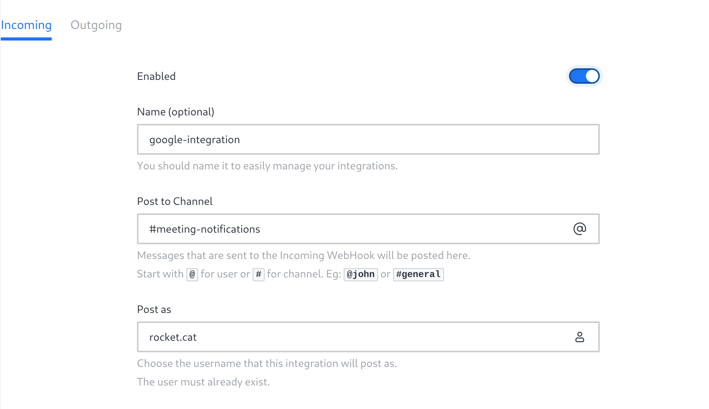Click the Enabled label text

(x=156, y=76)
